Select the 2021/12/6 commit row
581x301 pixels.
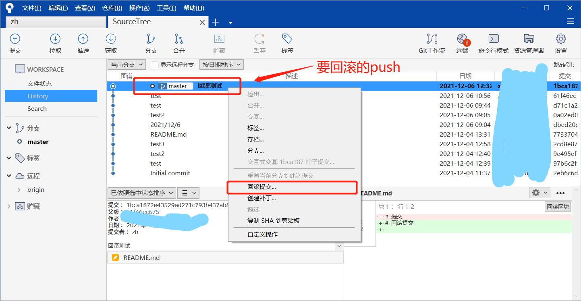(x=344, y=125)
